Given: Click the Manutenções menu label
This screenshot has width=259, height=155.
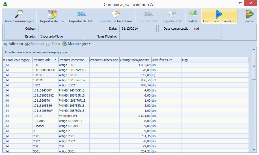Looking at the screenshot, I should click(x=78, y=44).
